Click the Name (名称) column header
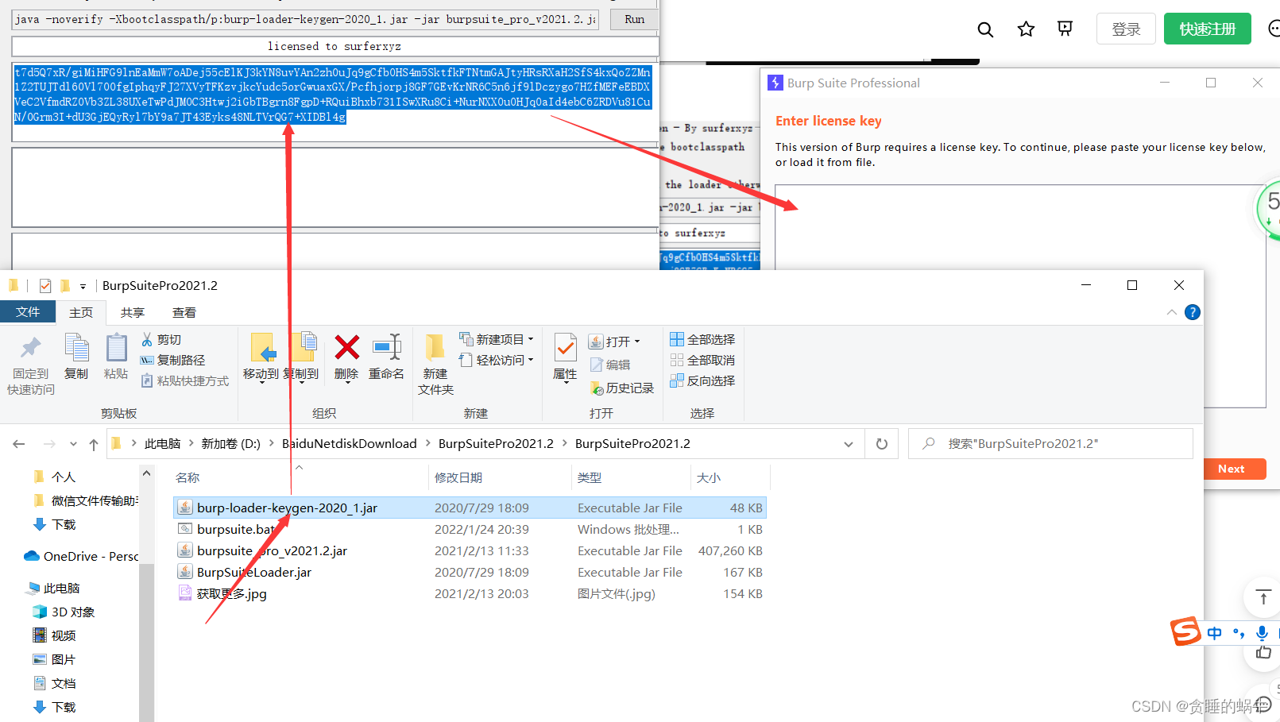The height and width of the screenshot is (722, 1280). (x=188, y=477)
